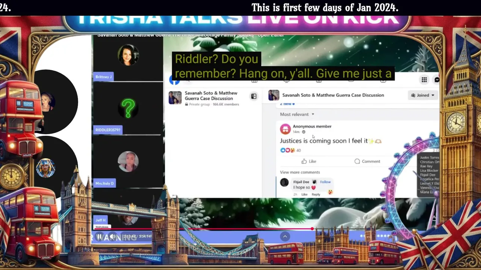This screenshot has width=481, height=270.
Task: Open sidebar group title Savanah Soto & Matthew Guerra
Action: [211, 96]
